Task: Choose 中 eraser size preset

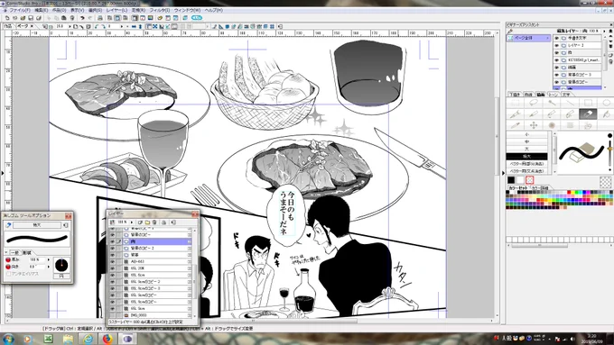Action: click(526, 141)
